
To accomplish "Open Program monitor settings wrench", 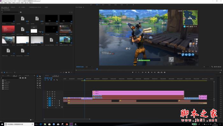I will tap(212, 67).
